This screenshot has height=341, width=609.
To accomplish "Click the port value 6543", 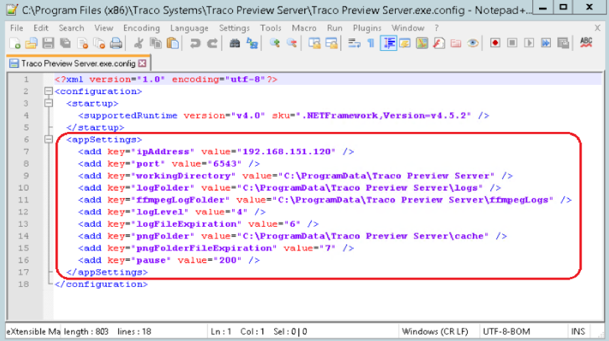I will (225, 164).
